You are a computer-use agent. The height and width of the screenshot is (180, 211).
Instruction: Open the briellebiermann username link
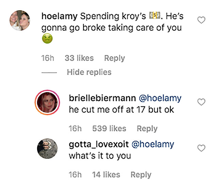(101, 98)
